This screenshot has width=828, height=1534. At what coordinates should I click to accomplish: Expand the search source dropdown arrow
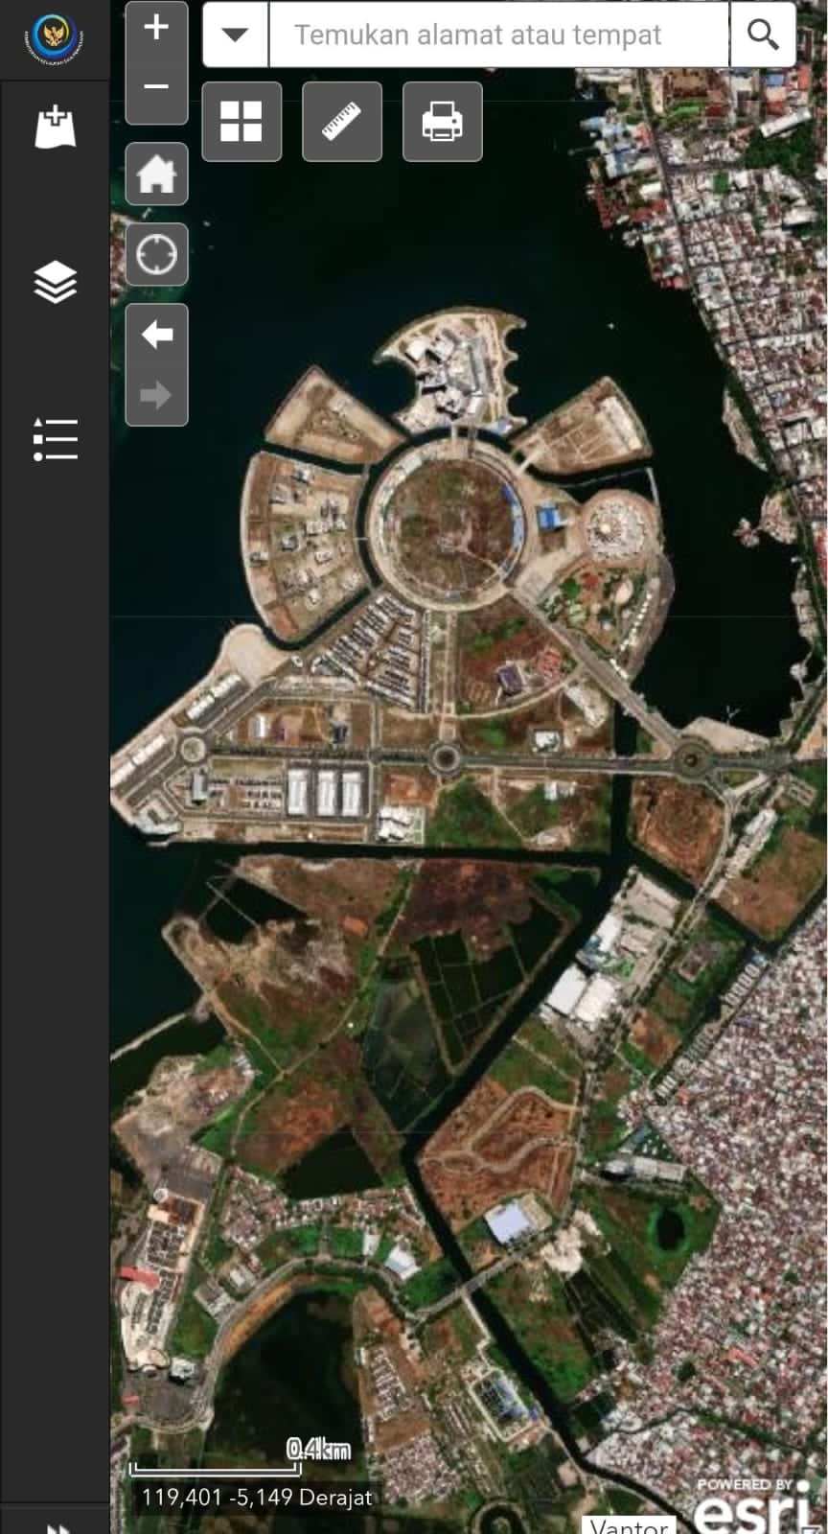click(x=236, y=35)
